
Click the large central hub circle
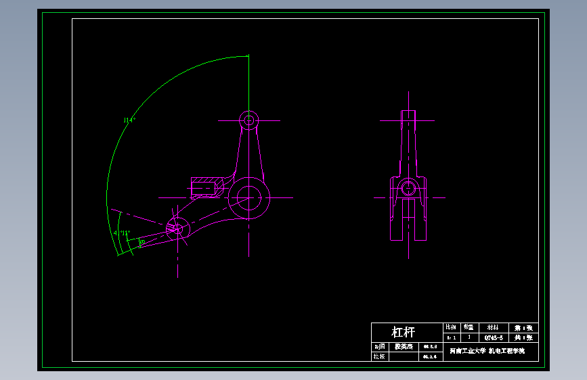click(249, 198)
